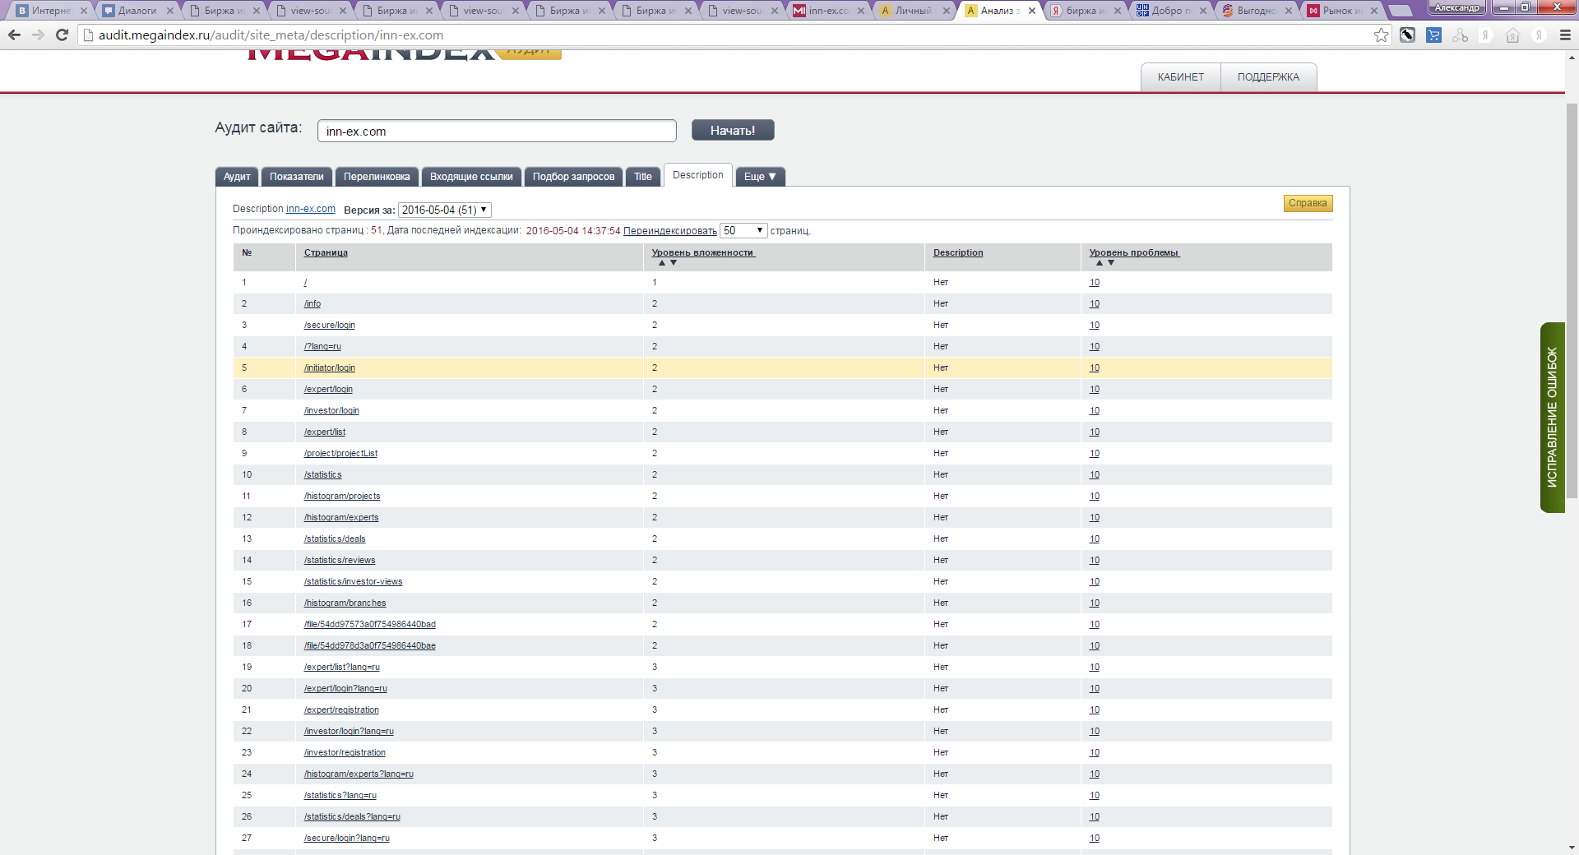Open the '/project/projectList' page link

[x=340, y=454]
